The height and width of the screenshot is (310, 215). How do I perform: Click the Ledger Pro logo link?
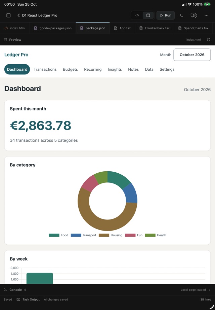[x=16, y=55]
